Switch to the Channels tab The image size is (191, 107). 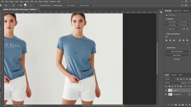(x=174, y=75)
